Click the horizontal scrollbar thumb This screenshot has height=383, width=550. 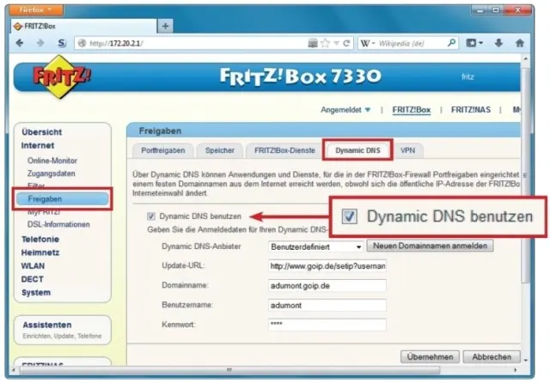[x=229, y=370]
